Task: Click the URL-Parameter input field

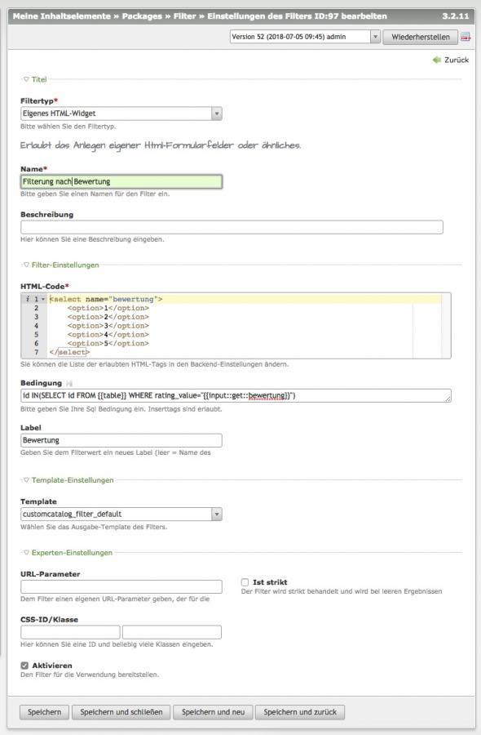Action: click(x=121, y=587)
